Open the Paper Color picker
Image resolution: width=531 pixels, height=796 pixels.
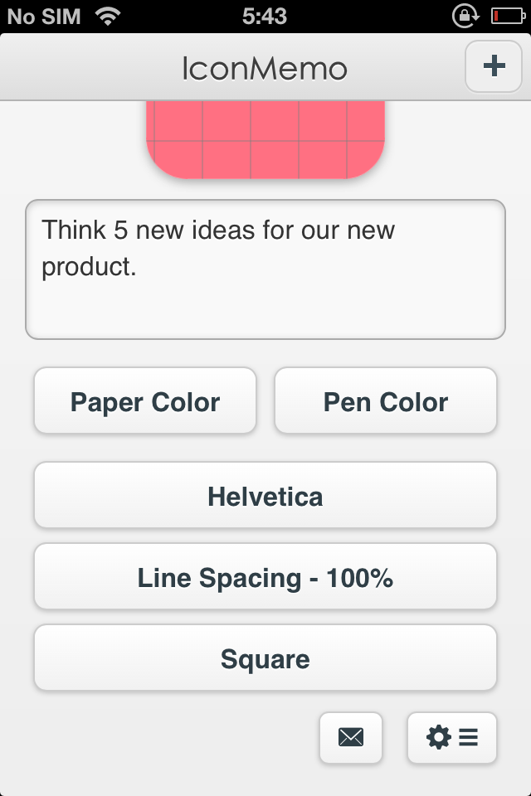click(x=145, y=400)
